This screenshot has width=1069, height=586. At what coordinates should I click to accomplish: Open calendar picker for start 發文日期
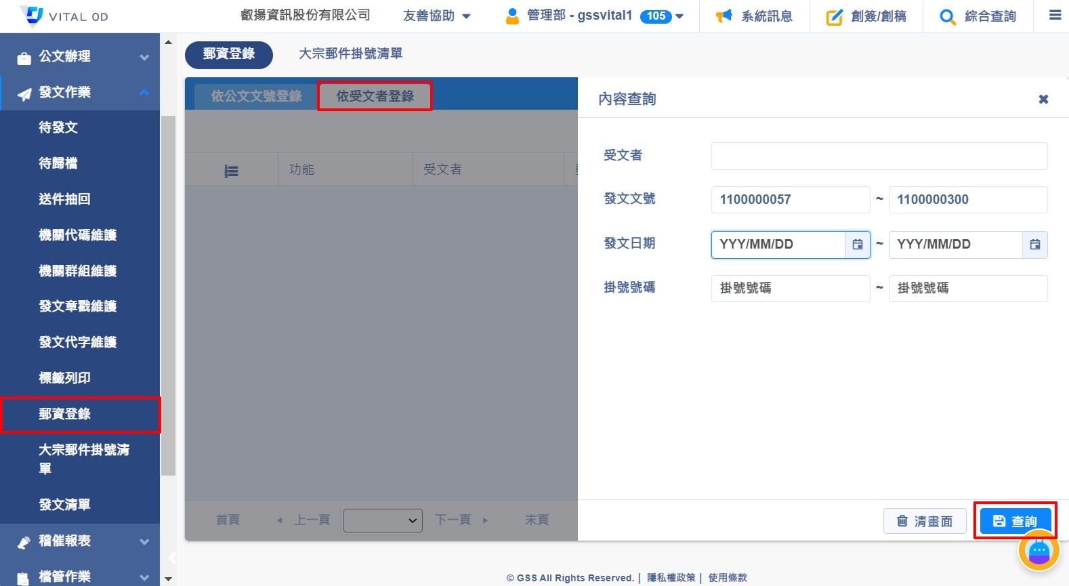(x=857, y=245)
